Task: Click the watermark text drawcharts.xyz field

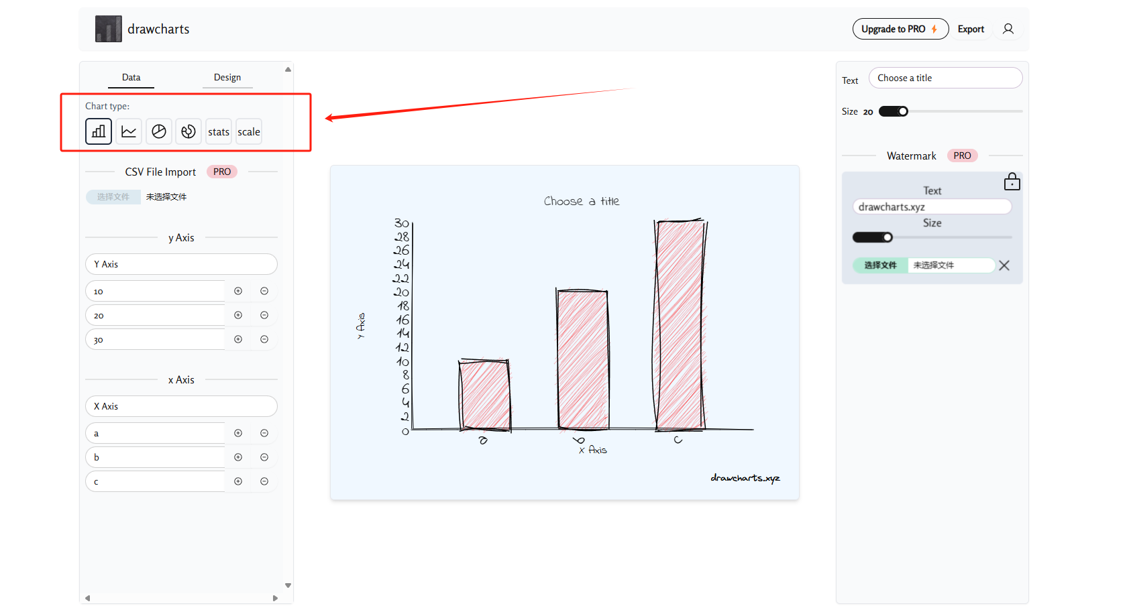Action: coord(932,206)
